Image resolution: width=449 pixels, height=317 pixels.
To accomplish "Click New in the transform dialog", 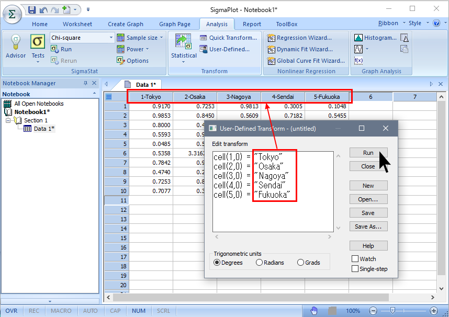I will pos(368,186).
